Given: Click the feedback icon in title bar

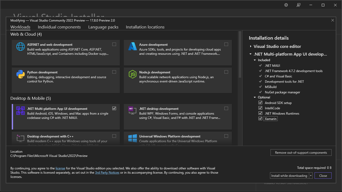Looking at the screenshot, I should click(x=299, y=5).
